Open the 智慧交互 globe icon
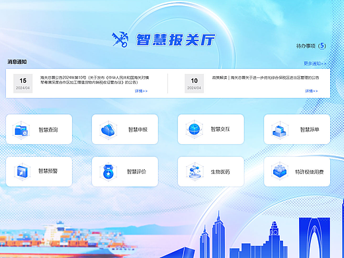 point(194,129)
